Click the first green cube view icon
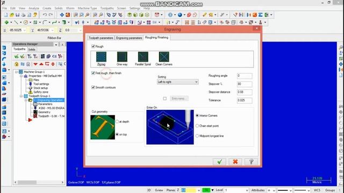The height and width of the screenshot is (193, 344). [x=130, y=15]
